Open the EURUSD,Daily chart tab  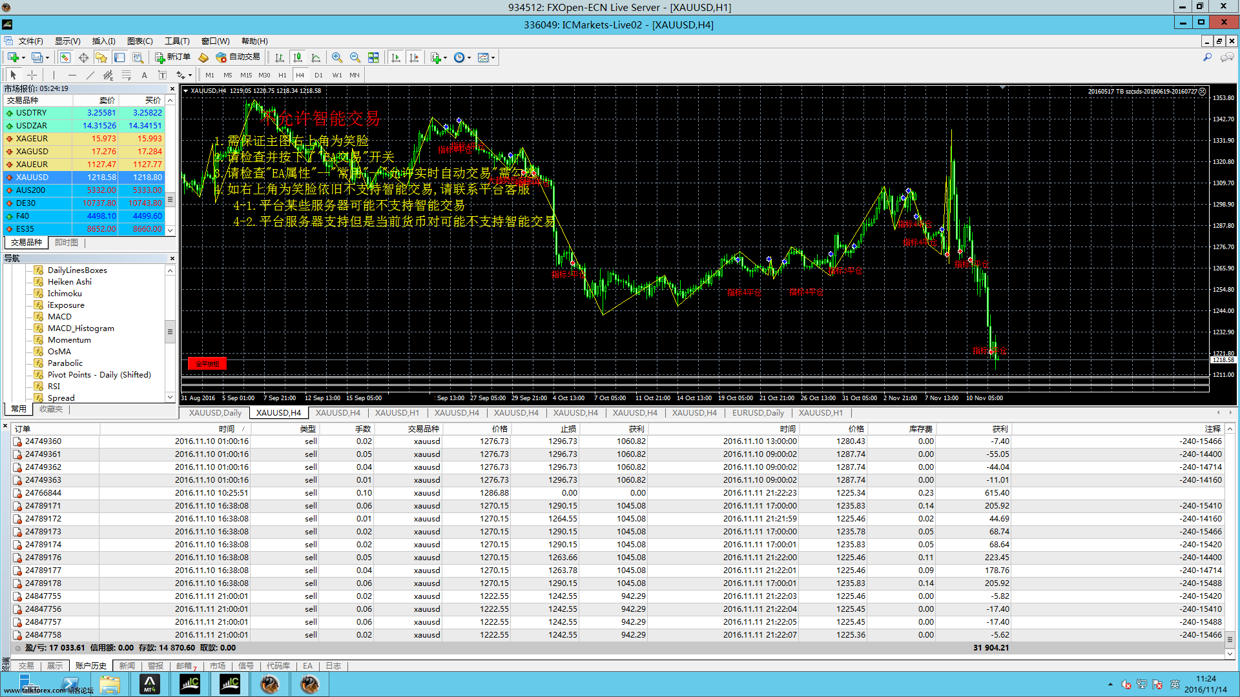click(x=758, y=413)
